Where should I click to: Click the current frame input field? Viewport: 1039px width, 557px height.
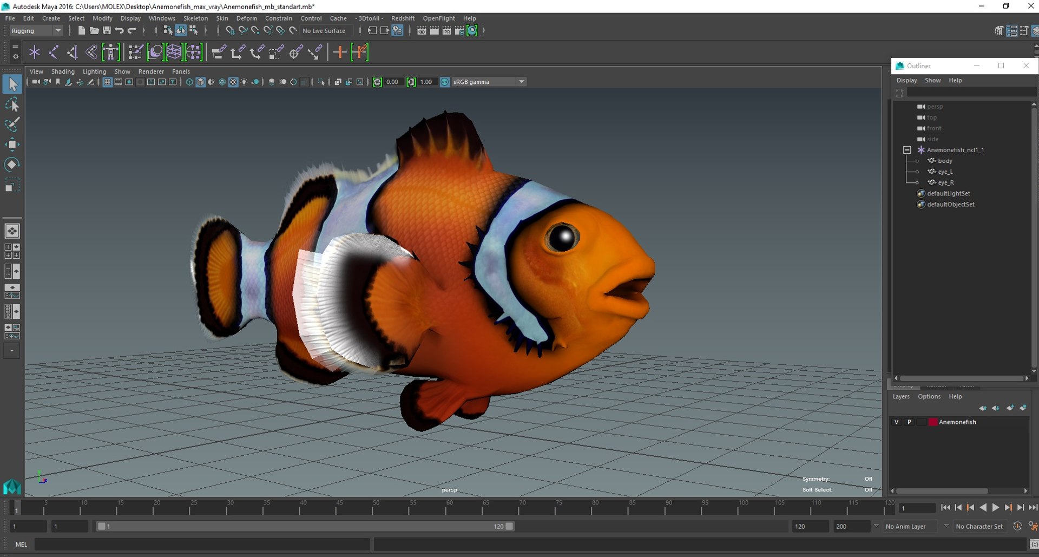pyautogui.click(x=917, y=508)
